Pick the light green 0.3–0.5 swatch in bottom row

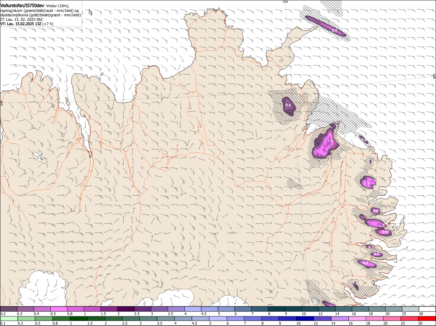pyautogui.click(x=26, y=319)
